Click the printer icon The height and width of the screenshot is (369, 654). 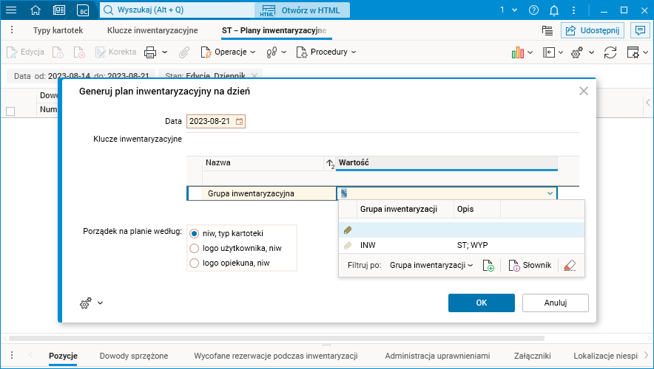[150, 52]
